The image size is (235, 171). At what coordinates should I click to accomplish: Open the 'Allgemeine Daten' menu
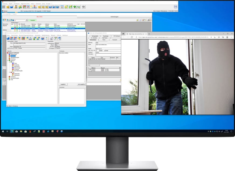tap(25, 4)
